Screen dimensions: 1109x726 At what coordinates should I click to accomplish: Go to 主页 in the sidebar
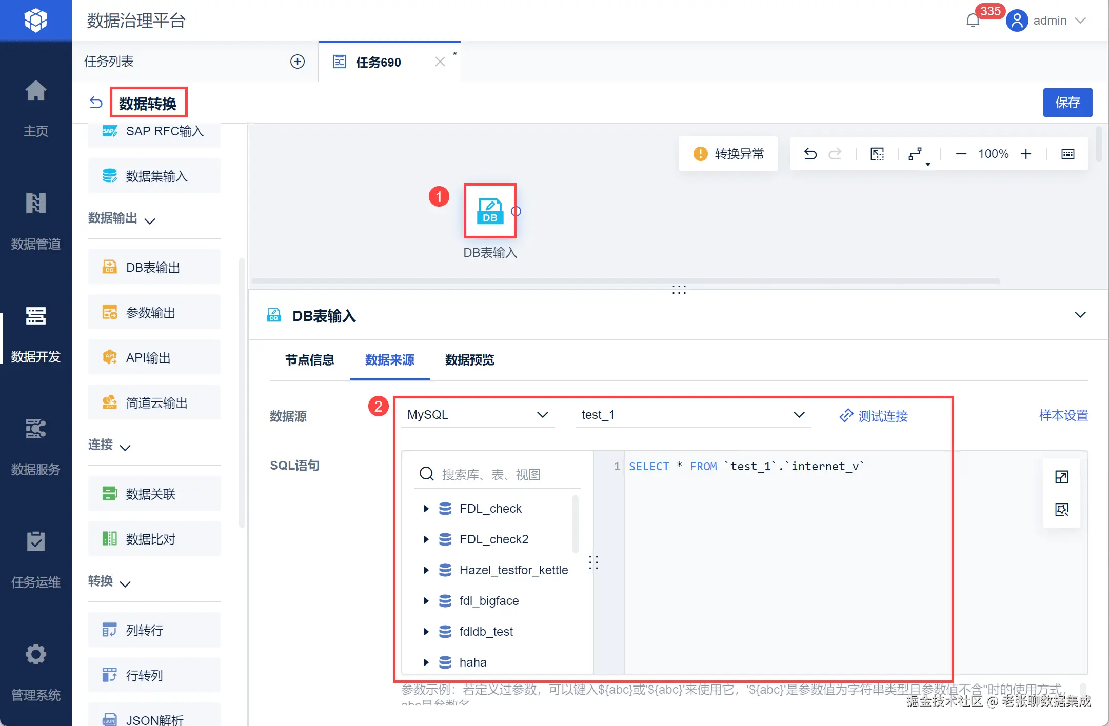[x=35, y=109]
